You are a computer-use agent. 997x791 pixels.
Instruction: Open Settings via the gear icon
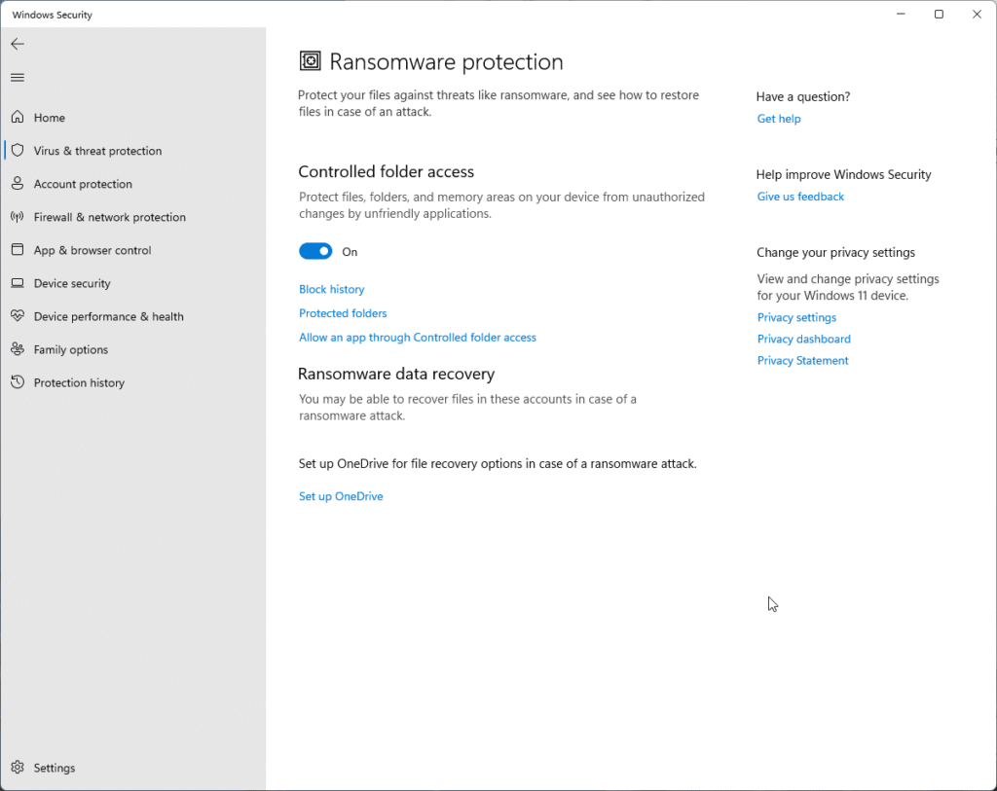tap(18, 768)
